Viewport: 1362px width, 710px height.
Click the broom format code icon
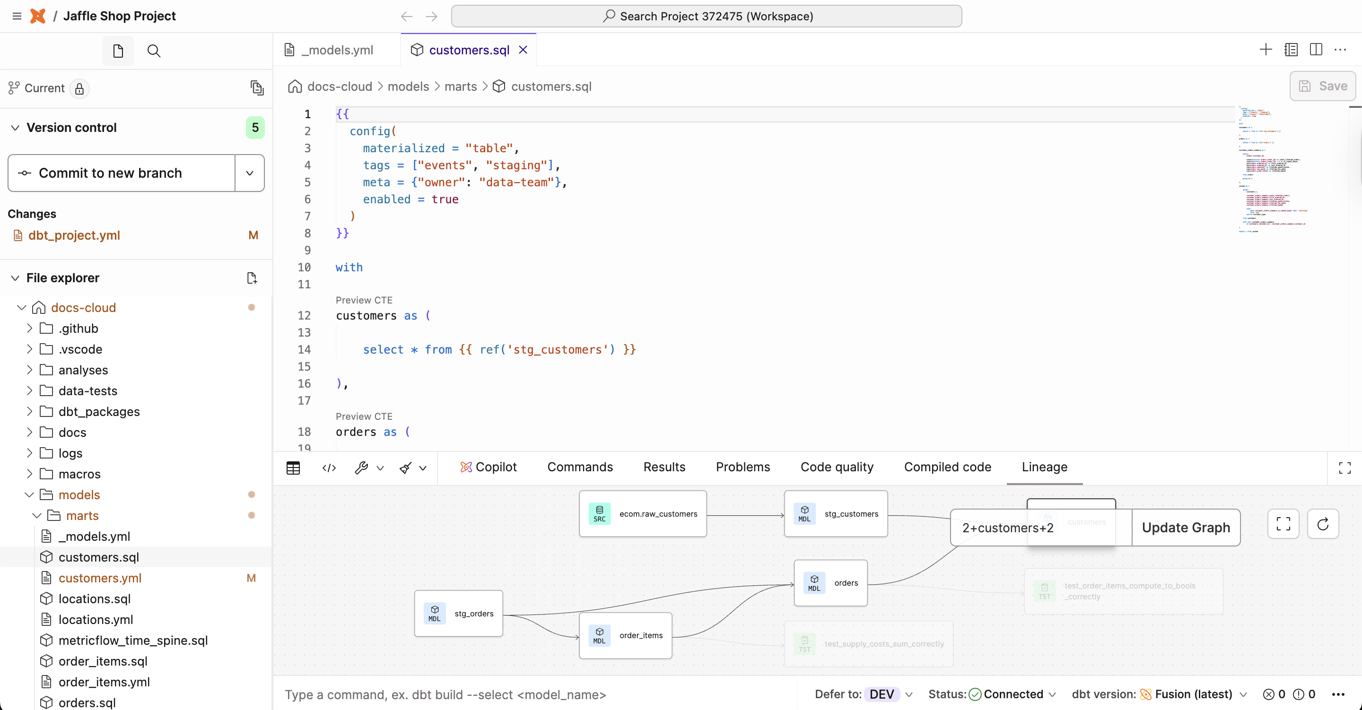pyautogui.click(x=404, y=468)
